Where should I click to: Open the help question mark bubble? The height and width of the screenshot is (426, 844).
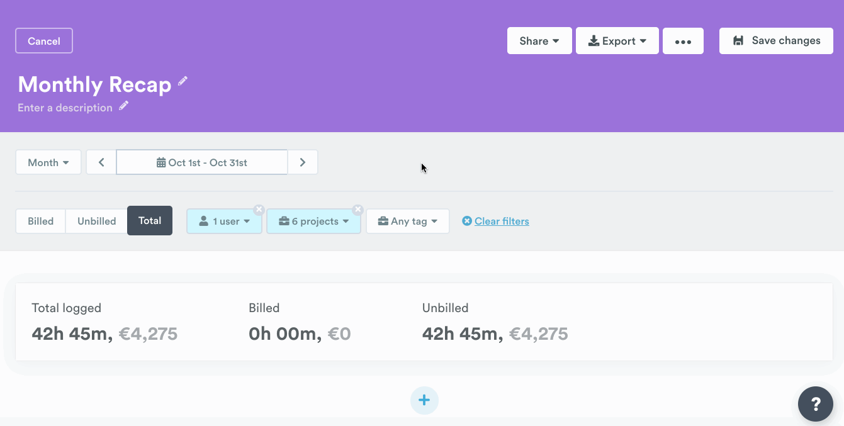coord(815,403)
